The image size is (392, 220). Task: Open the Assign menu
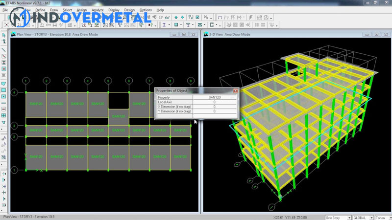(81, 10)
